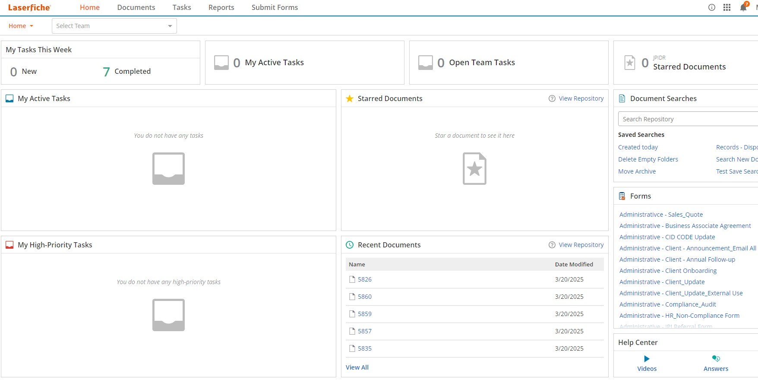Click the Videos play icon in Help Center
The height and width of the screenshot is (386, 758).
pyautogui.click(x=647, y=359)
